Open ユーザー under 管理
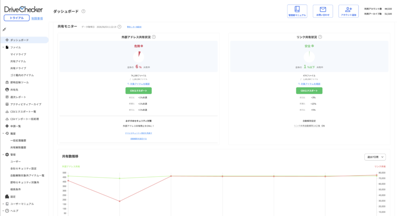Image resolution: width=397 pixels, height=216 pixels. pyautogui.click(x=16, y=162)
